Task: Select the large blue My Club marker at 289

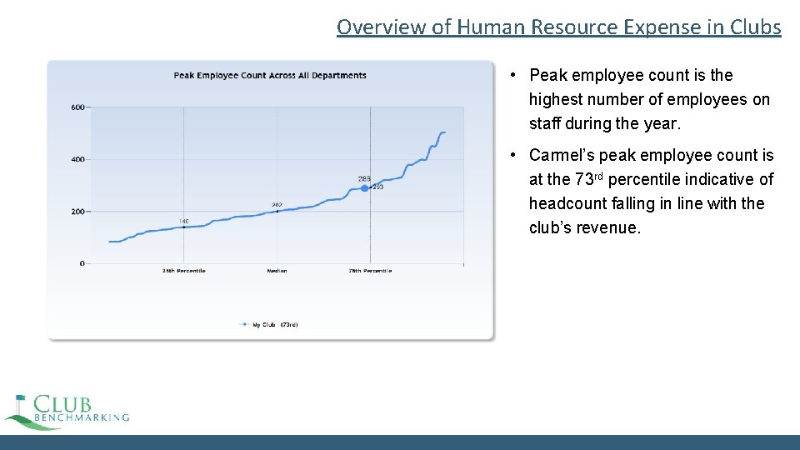Action: click(365, 188)
